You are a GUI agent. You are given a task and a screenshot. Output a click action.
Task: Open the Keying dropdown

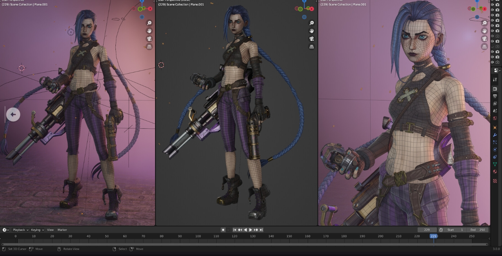coord(37,230)
